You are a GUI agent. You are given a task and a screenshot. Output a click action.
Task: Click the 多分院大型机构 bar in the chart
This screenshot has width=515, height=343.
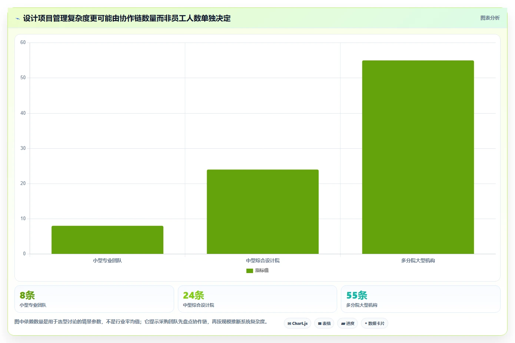(x=418, y=157)
